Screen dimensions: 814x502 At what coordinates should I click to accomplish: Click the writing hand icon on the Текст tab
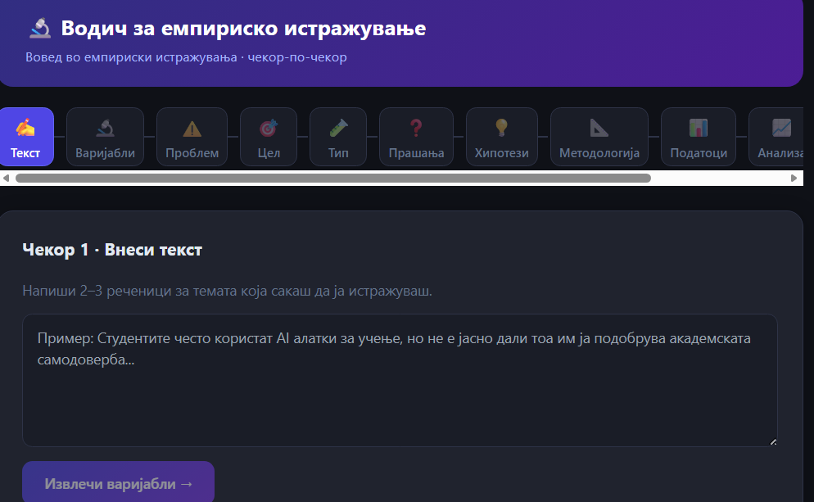(x=25, y=128)
